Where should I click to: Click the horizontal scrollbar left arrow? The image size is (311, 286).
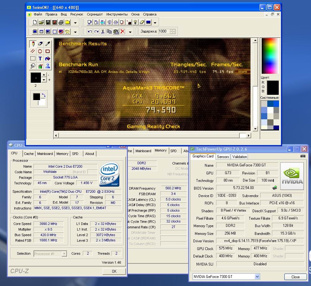[56, 136]
